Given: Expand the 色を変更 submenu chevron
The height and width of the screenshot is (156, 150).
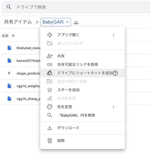Looking at the screenshot, I should coord(113,107).
